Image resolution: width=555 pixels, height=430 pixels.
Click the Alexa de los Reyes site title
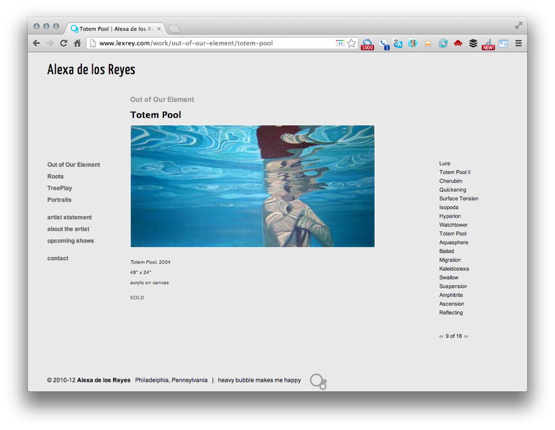[91, 70]
